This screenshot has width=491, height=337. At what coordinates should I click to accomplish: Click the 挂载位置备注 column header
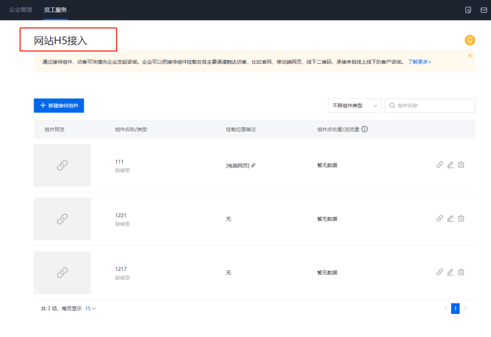click(241, 129)
